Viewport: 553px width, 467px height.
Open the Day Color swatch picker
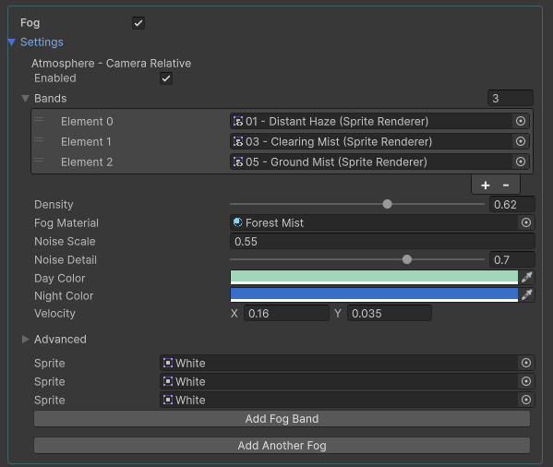point(374,278)
